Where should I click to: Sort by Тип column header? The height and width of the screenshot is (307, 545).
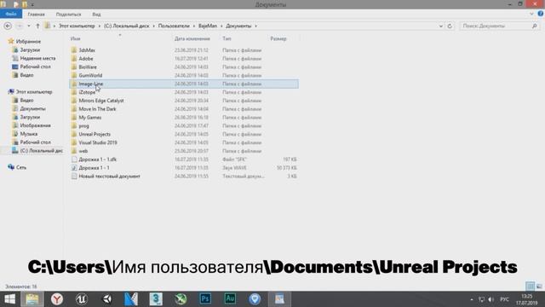(x=227, y=38)
